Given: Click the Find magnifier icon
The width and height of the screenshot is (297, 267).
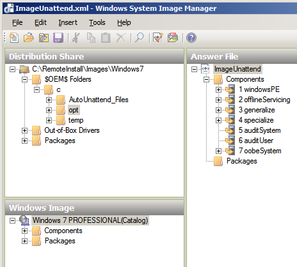Looking at the screenshot, I should pyautogui.click(x=140, y=38).
